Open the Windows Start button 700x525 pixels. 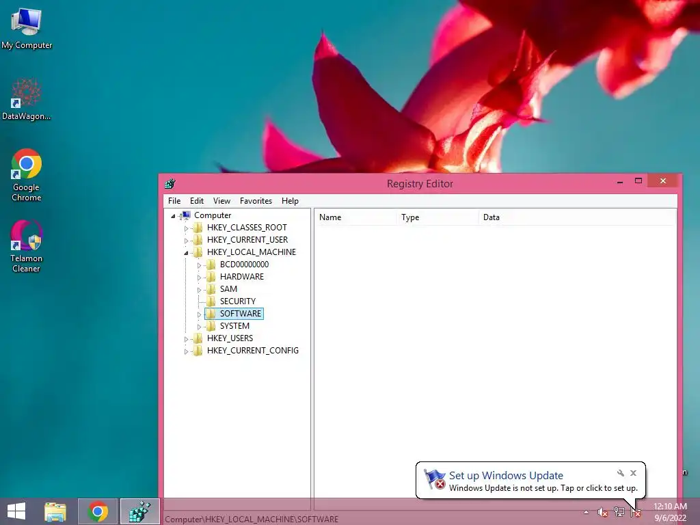click(x=16, y=511)
